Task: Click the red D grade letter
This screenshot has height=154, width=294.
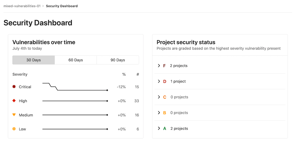Action: point(165,82)
